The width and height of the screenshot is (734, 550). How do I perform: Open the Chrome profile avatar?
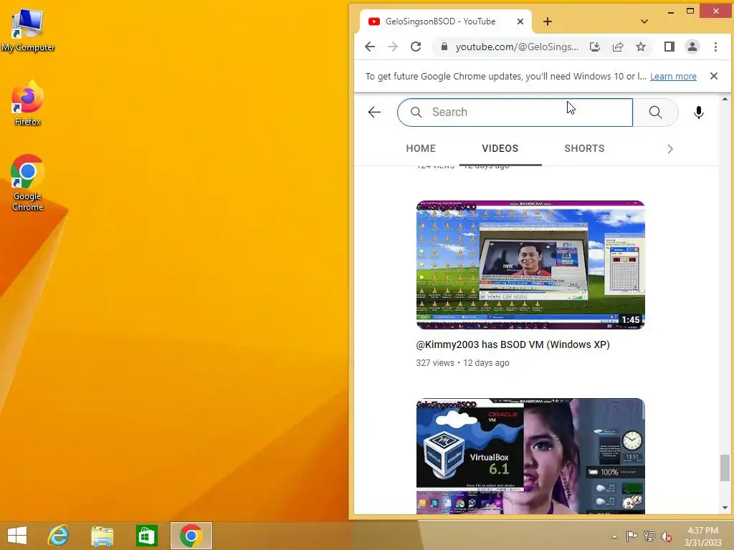(x=692, y=47)
